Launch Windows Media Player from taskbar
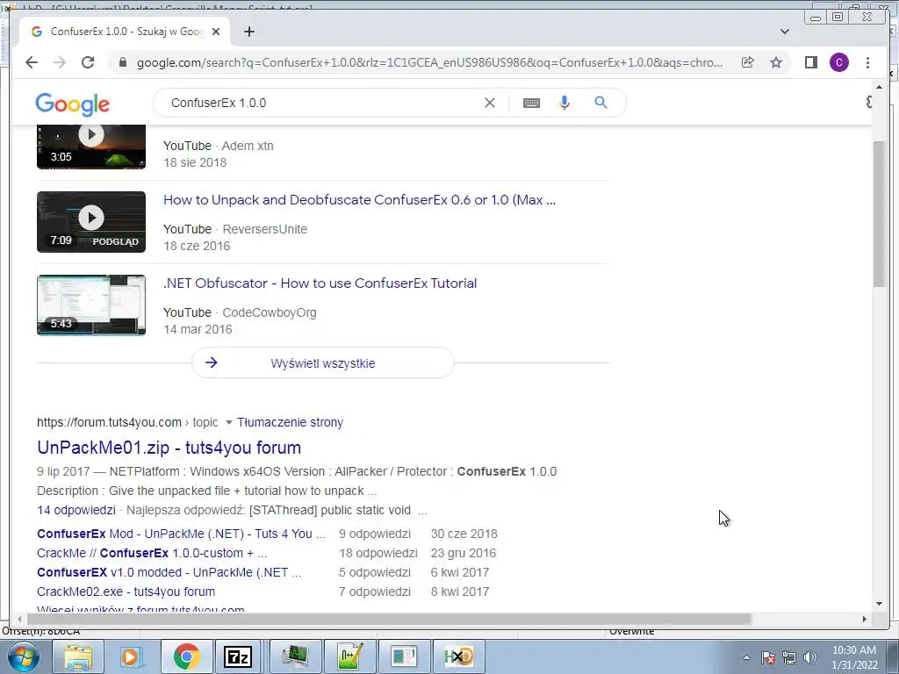 click(132, 656)
